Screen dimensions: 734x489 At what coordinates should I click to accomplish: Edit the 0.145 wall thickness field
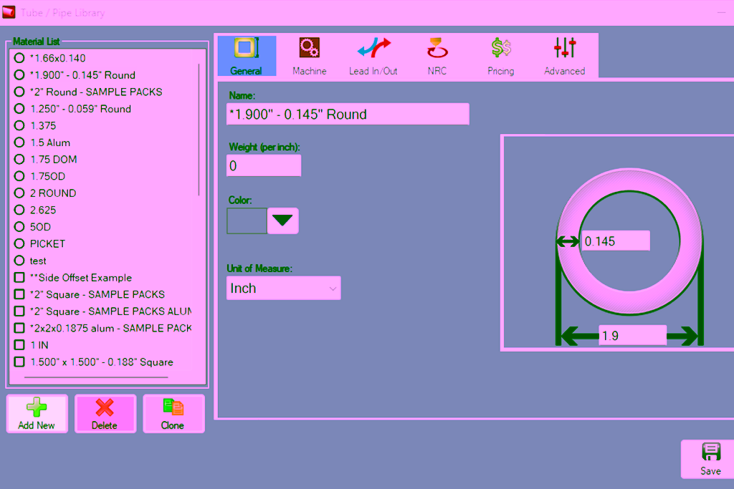pos(615,241)
